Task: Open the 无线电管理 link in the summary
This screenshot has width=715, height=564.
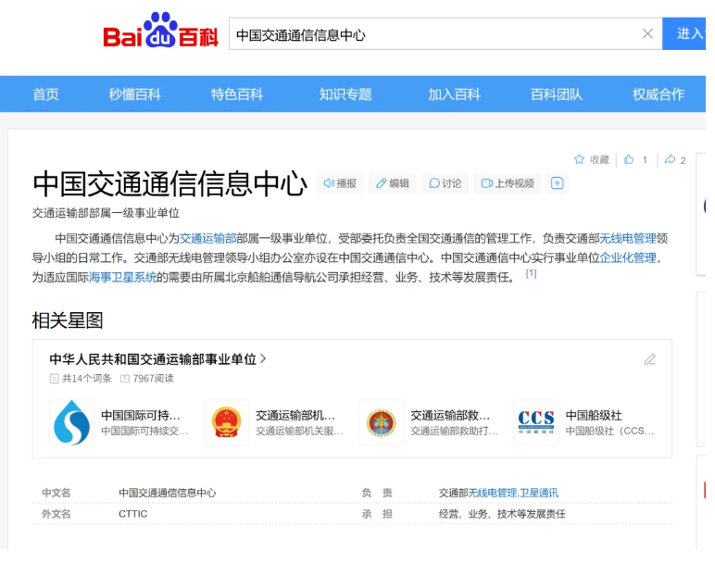Action: click(628, 238)
